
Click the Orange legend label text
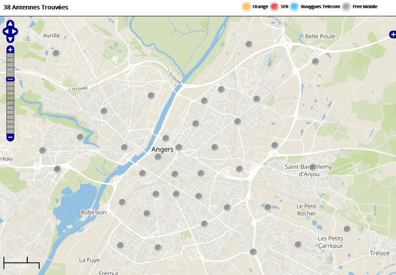(260, 6)
